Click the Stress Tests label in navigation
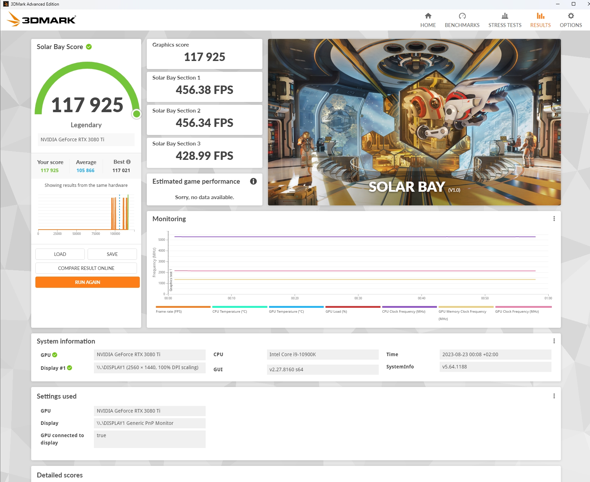Viewport: 590px width, 482px height. point(505,25)
